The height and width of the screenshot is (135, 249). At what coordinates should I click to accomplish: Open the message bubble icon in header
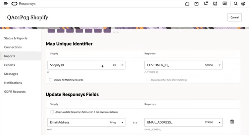click(x=224, y=4)
